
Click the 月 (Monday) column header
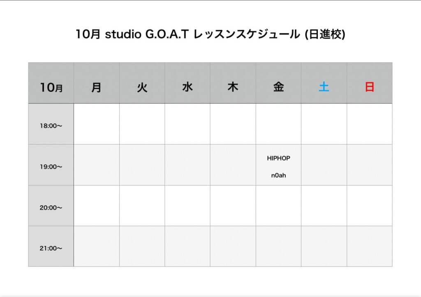click(97, 87)
